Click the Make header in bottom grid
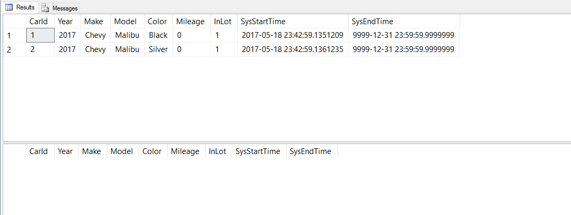The width and height of the screenshot is (571, 215). point(92,151)
